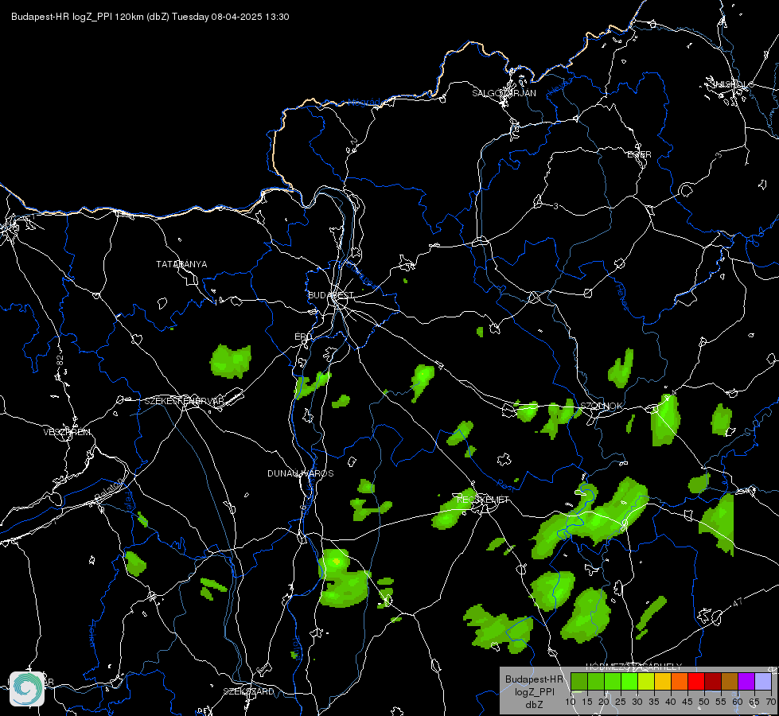Click the HODMEZOVASARHELY label above the legend
This screenshot has height=716, width=779.
[634, 667]
